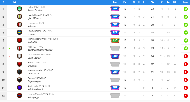Open the Bayern Munich 1974-1976 shield icon
This screenshot has height=102, width=190.
[19, 96]
